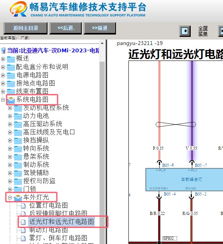This screenshot has height=244, width=223.
Task: Expand the 线束布置图 node
Action: (3, 92)
